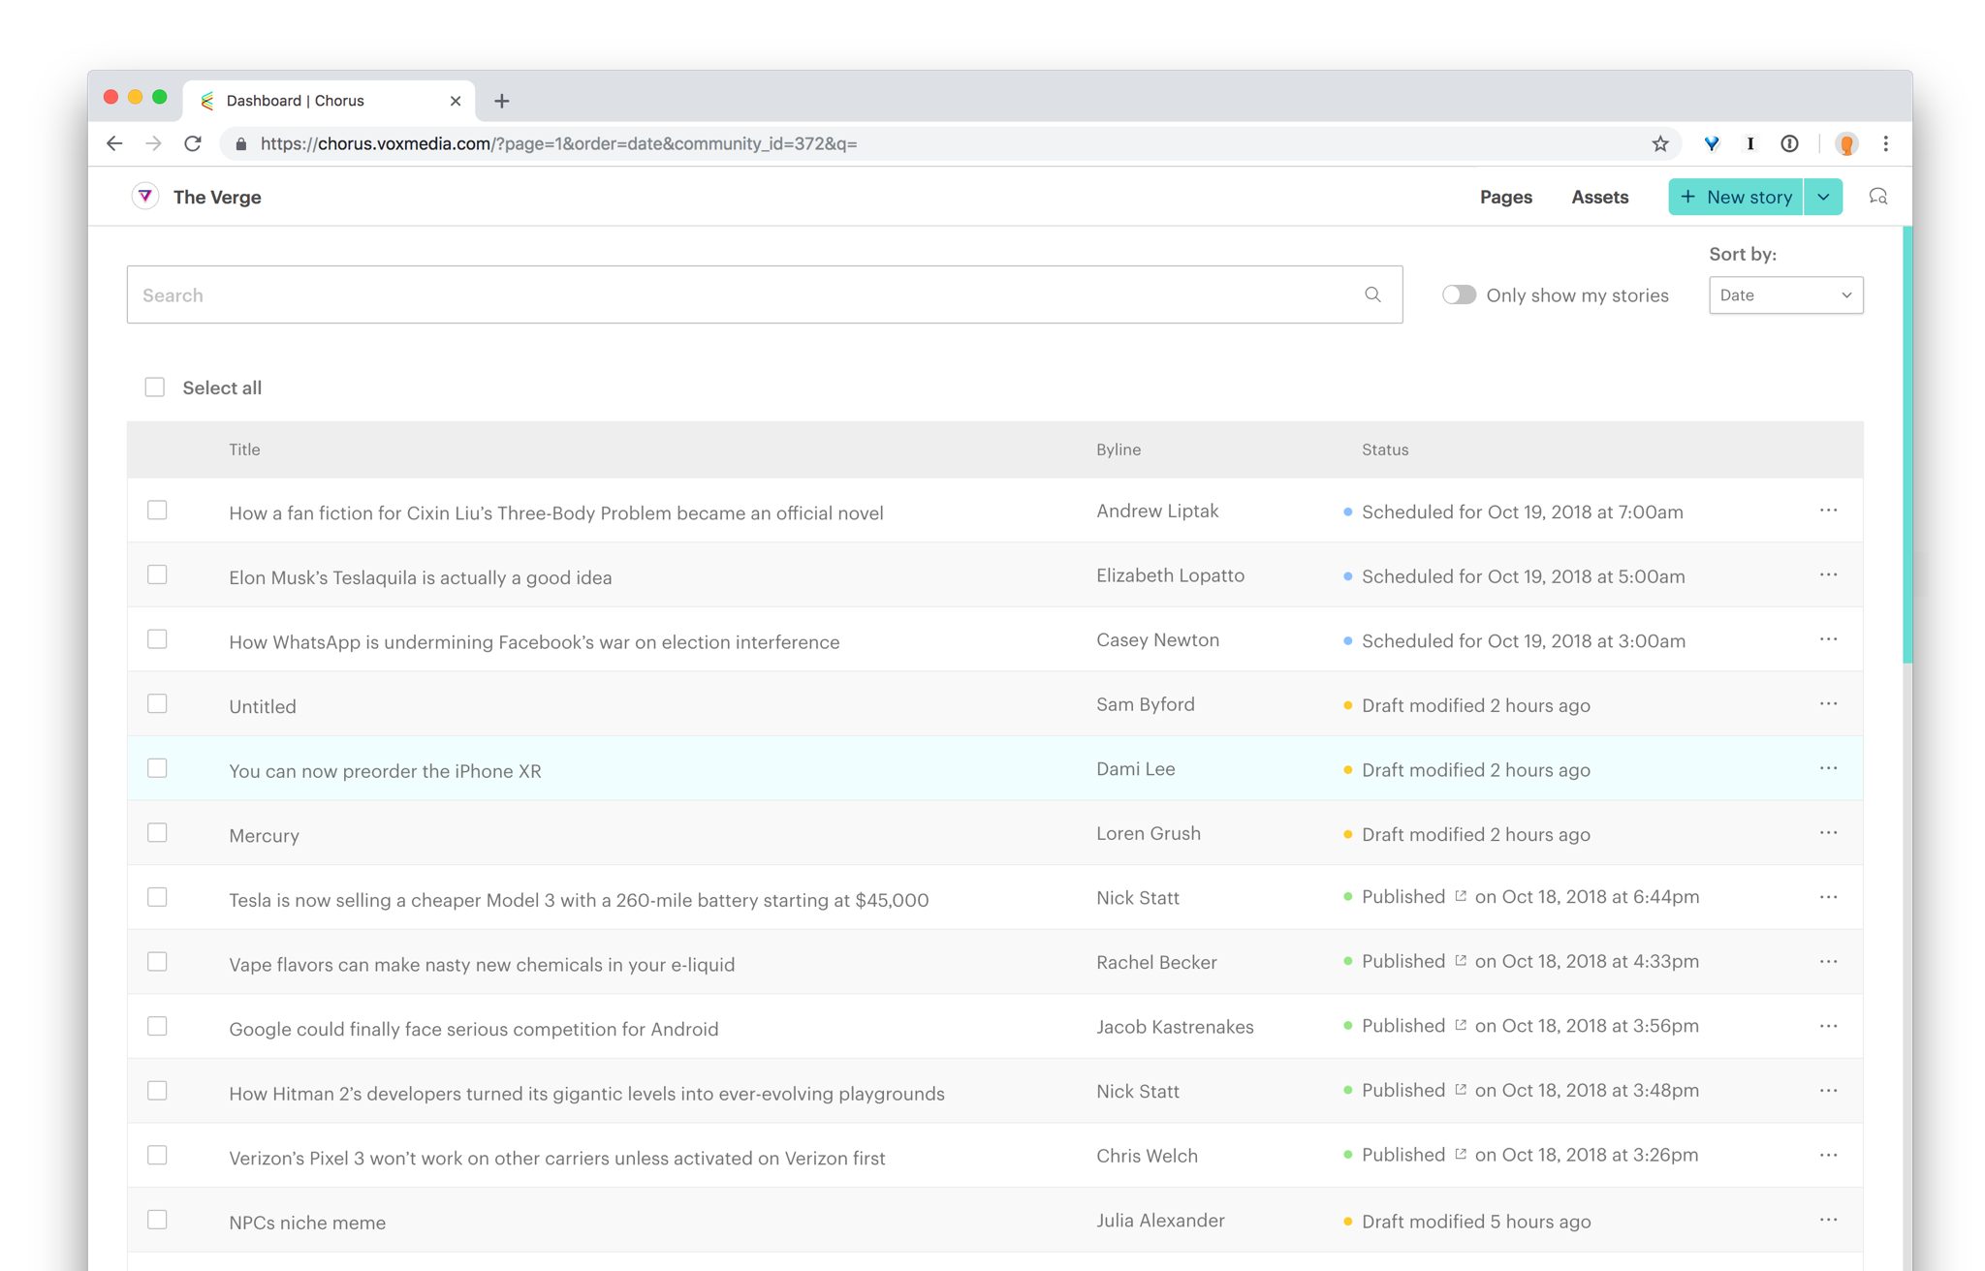Open more options for Tesla Model 3 story
The height and width of the screenshot is (1271, 1985).
[1828, 897]
